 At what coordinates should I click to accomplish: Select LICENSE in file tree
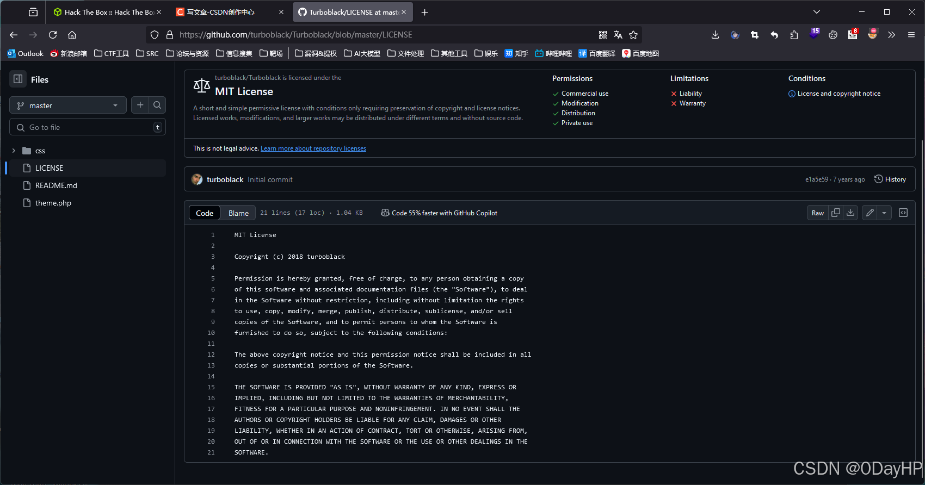tap(87, 168)
